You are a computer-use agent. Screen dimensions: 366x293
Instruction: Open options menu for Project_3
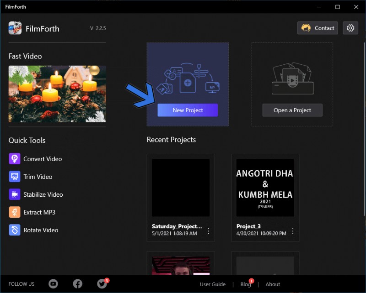293,231
